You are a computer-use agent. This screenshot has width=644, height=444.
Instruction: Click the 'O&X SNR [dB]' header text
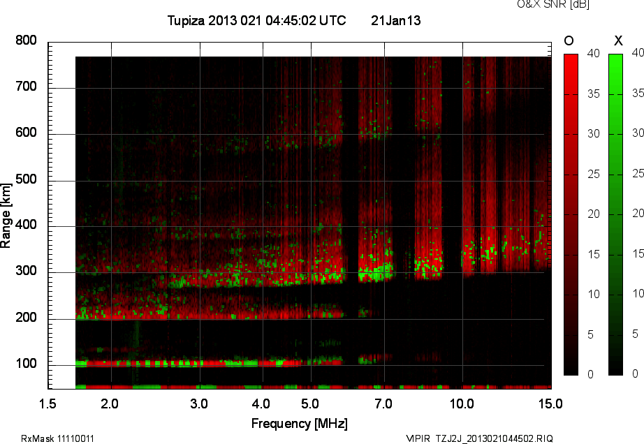[x=553, y=4]
